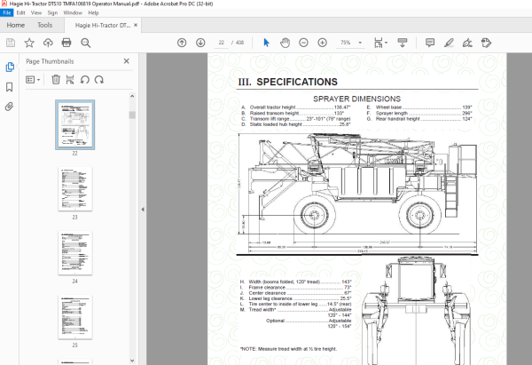Image resolution: width=532 pixels, height=365 pixels.
Task: Click thumbnail panel scroll up arrow
Action: click(x=132, y=96)
